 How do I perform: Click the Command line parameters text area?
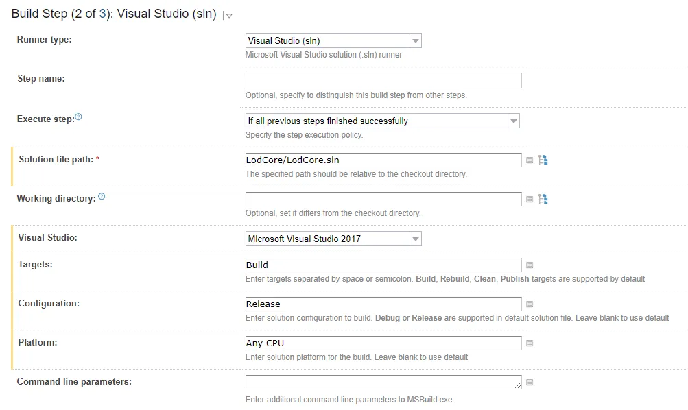click(x=383, y=383)
